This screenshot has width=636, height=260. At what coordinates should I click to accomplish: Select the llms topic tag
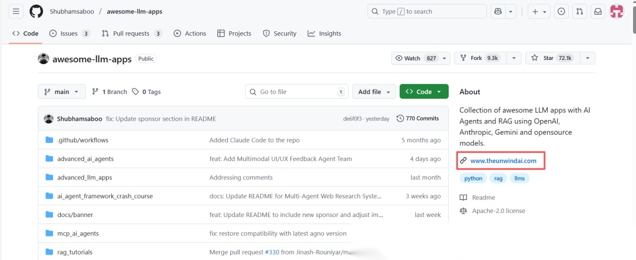[x=519, y=178]
